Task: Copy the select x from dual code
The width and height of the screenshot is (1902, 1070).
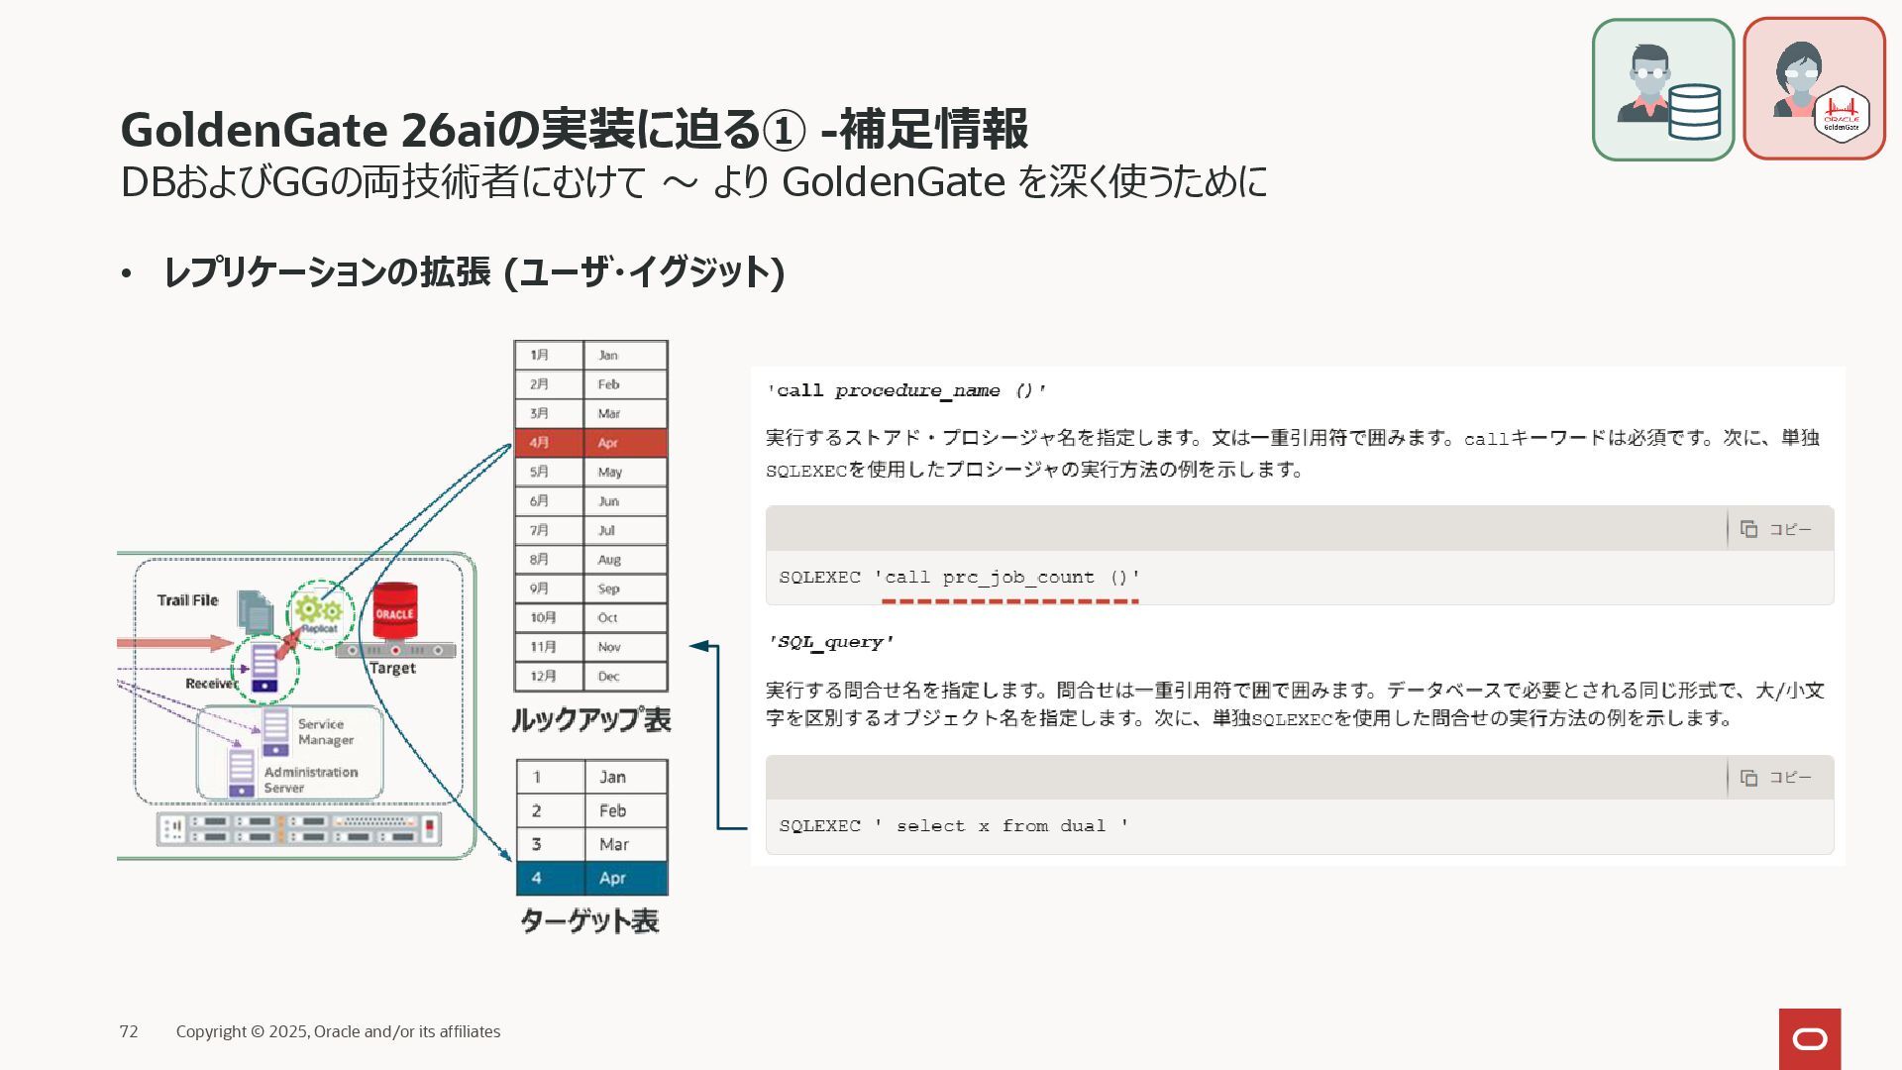Action: pyautogui.click(x=1777, y=778)
